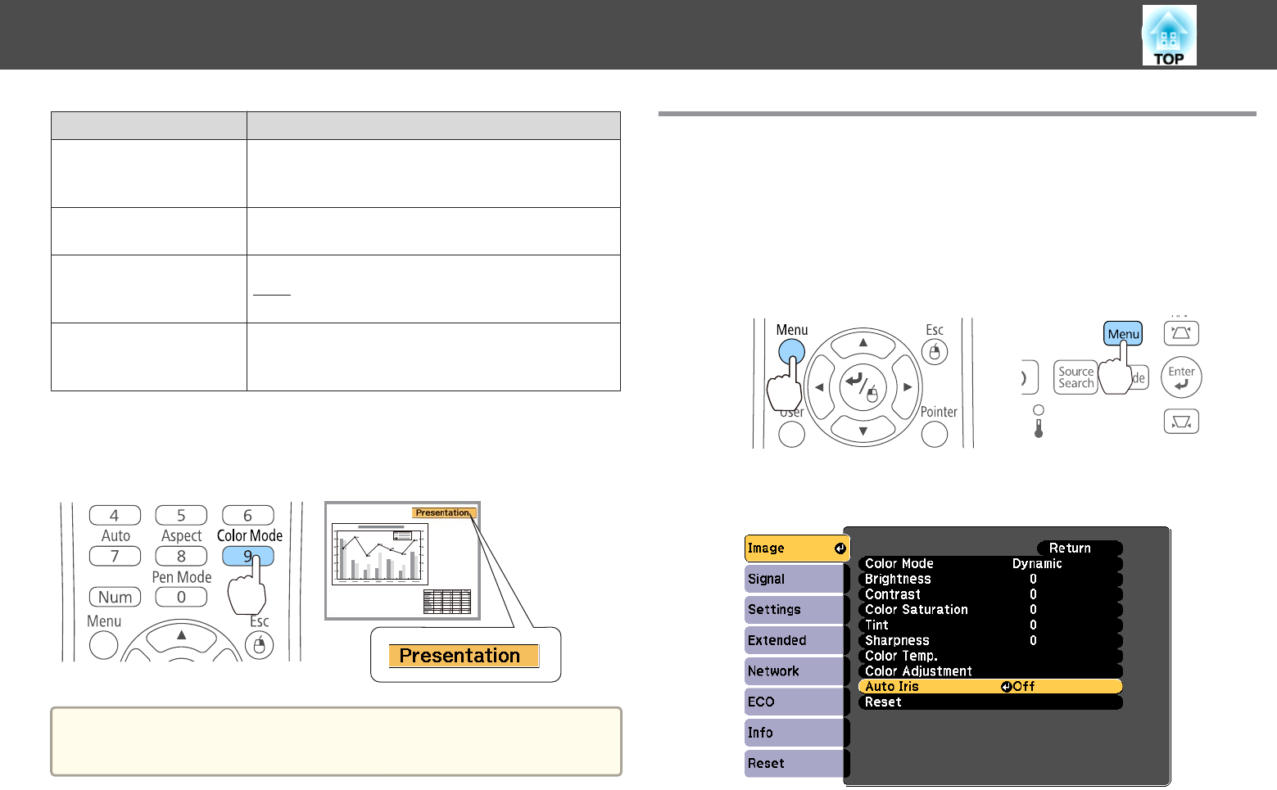Open the Signal menu tab
This screenshot has height=790, width=1277.
click(793, 580)
